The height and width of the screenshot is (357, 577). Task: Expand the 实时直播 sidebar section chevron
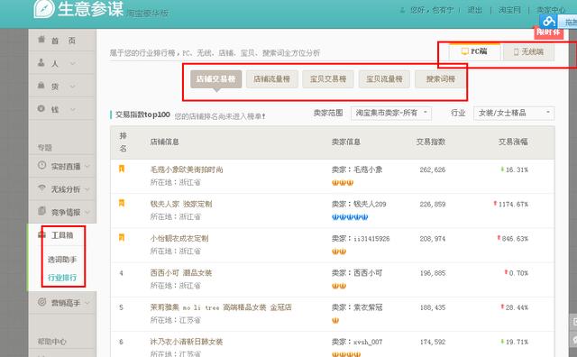coord(87,167)
